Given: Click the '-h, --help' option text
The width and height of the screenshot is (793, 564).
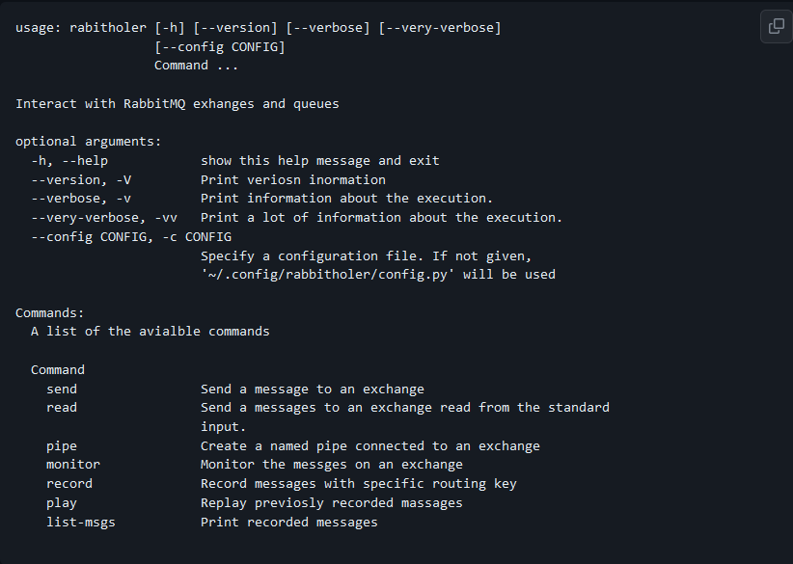Looking at the screenshot, I should tap(69, 161).
